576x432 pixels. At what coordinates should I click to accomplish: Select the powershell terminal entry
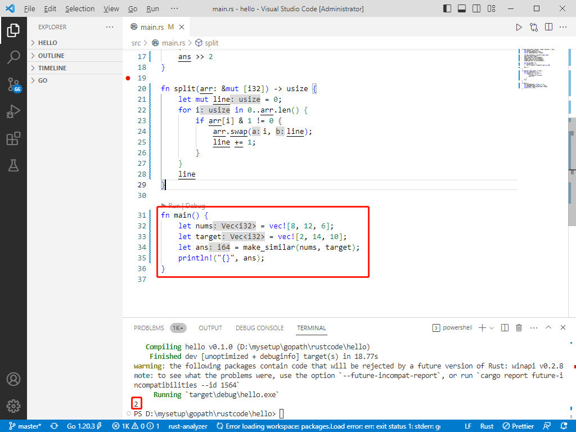[452, 328]
